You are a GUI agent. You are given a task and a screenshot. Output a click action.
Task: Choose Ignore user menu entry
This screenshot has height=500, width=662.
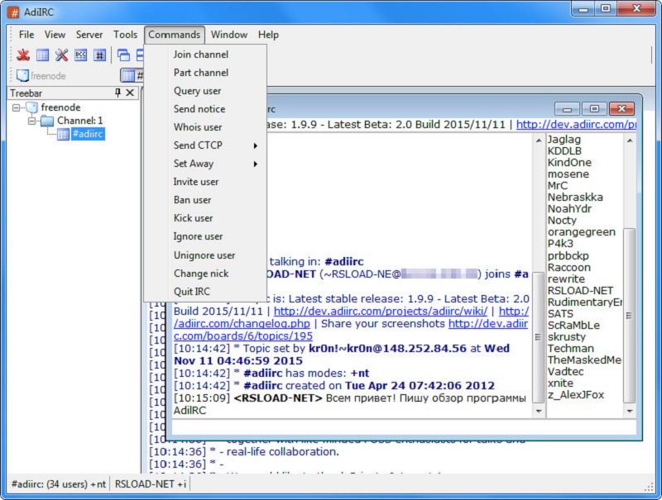coord(205,236)
